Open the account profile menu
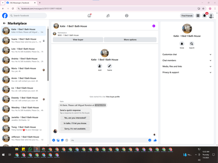218x163 pixels. [211, 16]
